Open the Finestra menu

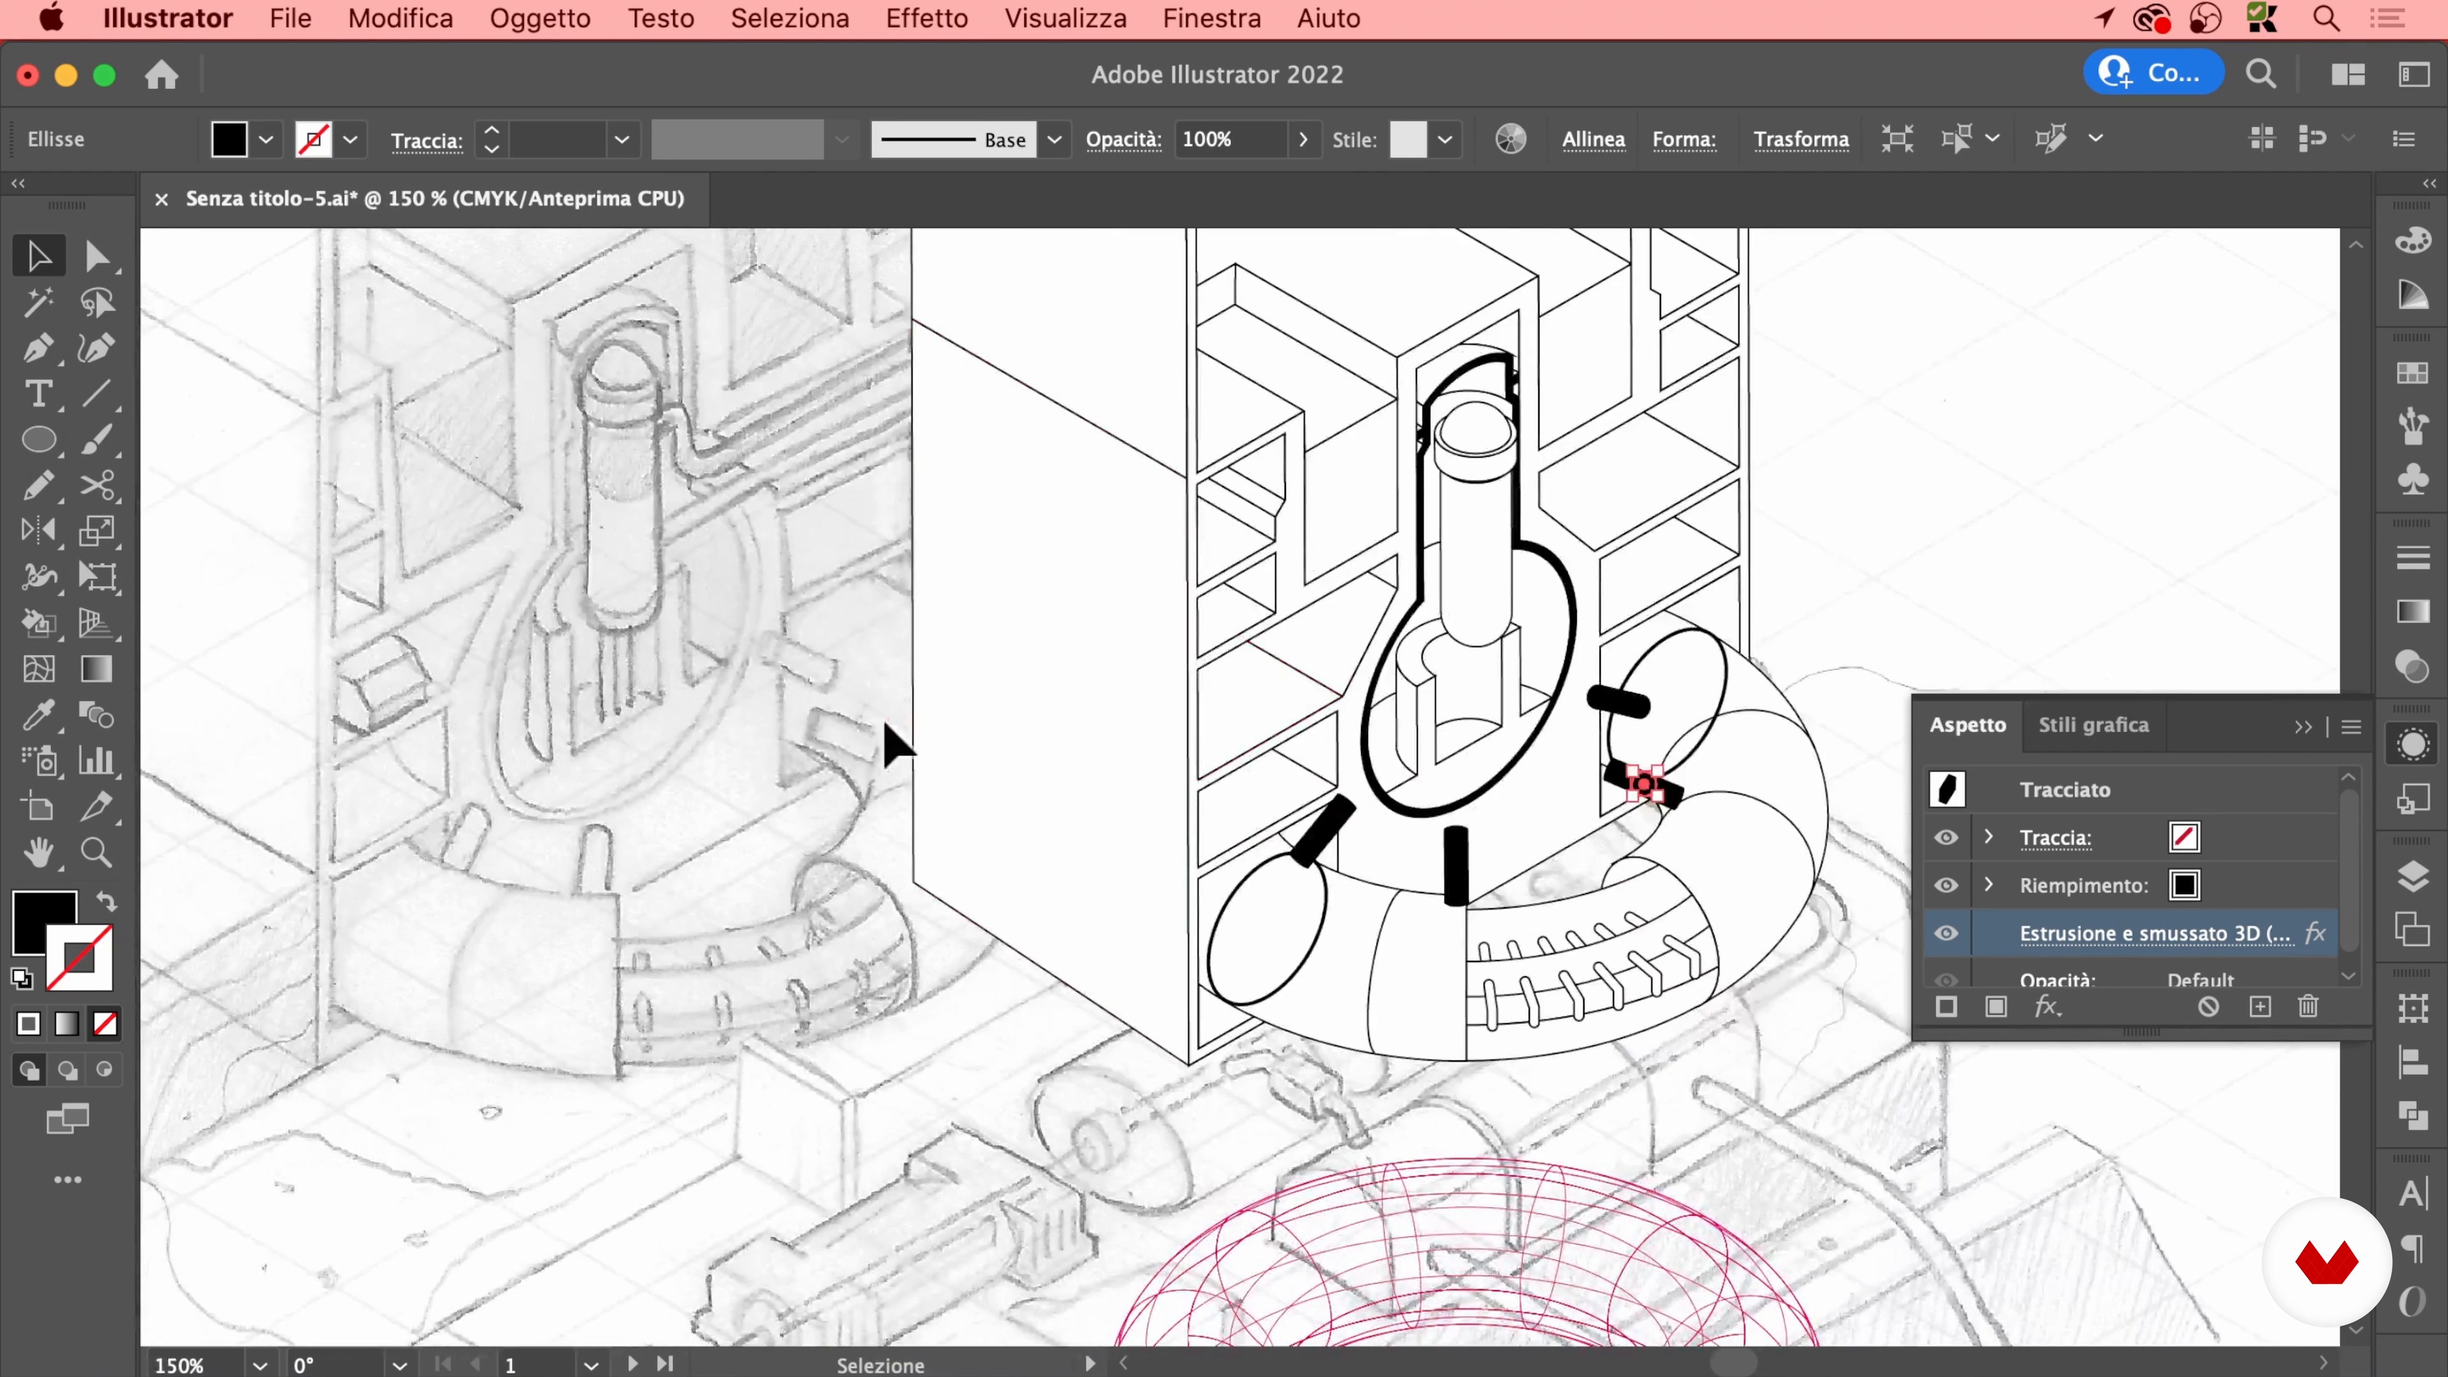pyautogui.click(x=1212, y=18)
